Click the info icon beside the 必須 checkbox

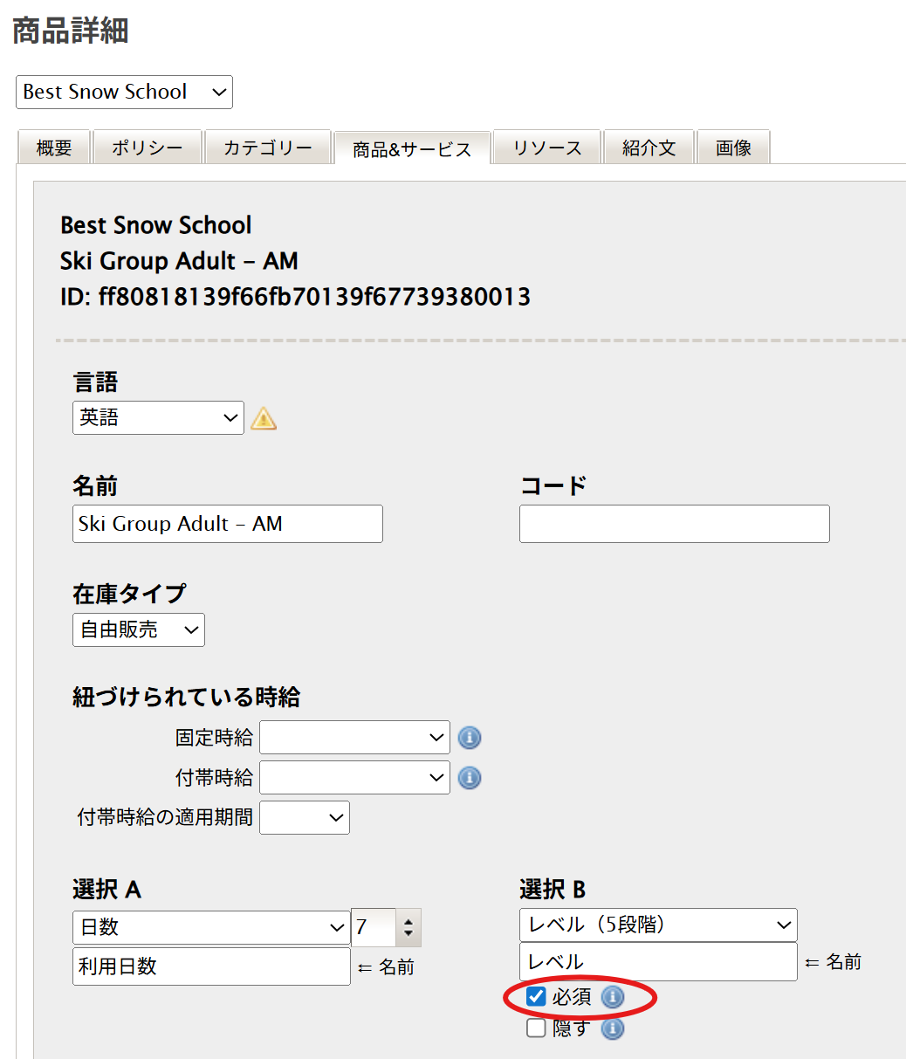click(x=613, y=997)
